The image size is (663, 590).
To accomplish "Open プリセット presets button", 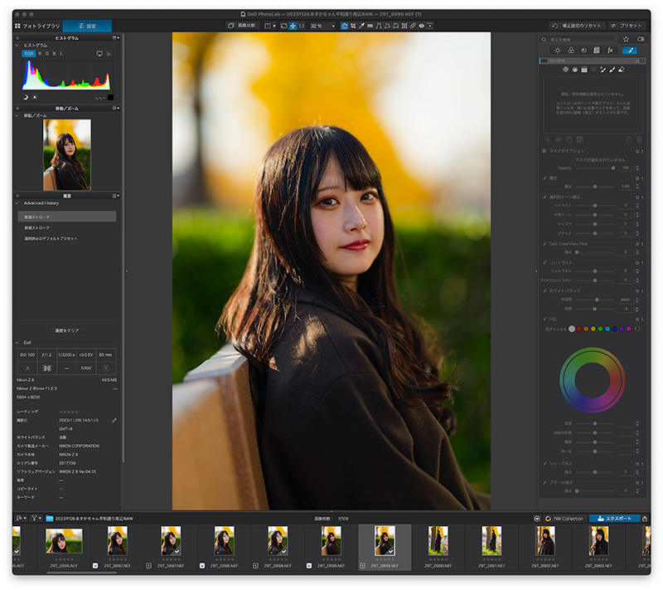I will click(627, 26).
